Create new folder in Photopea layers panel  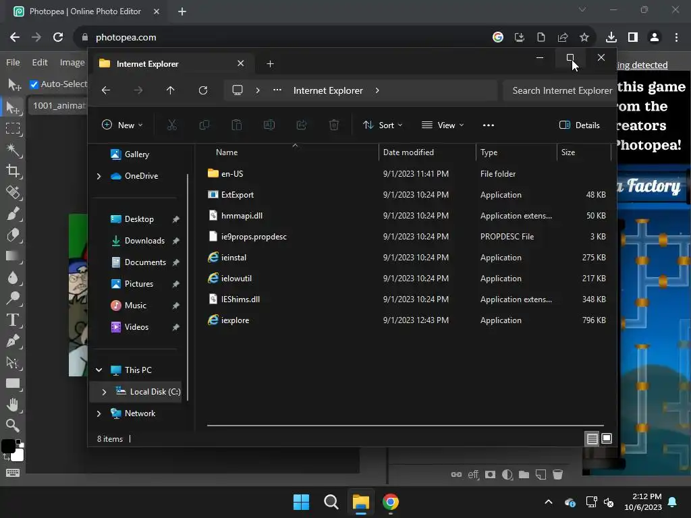tap(524, 474)
